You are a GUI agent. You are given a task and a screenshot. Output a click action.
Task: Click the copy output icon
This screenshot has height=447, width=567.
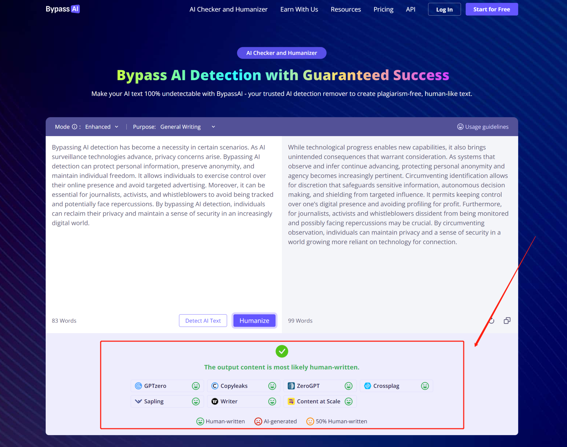(507, 321)
